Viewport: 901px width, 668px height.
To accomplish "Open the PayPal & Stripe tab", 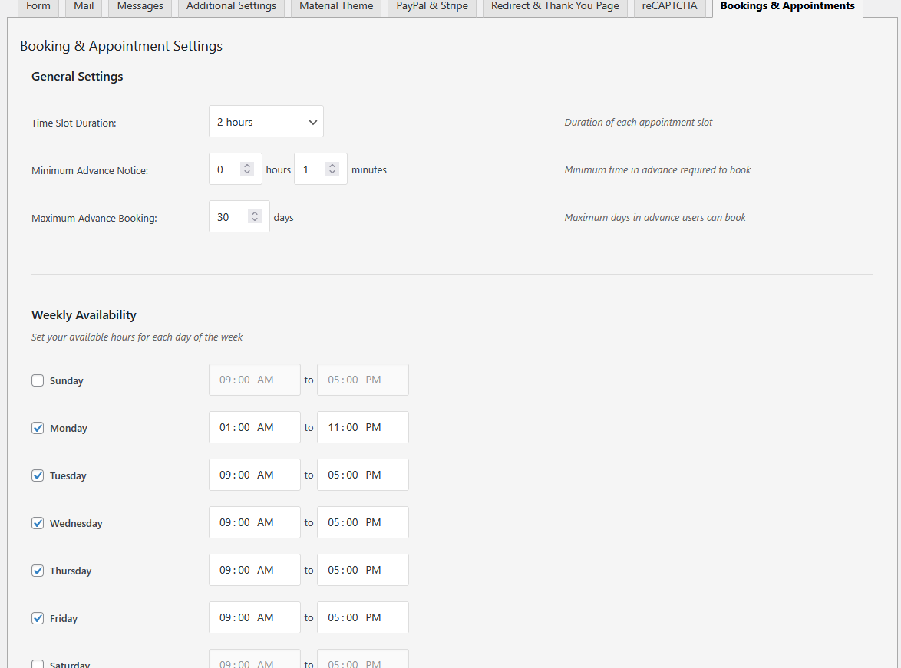I will [x=431, y=7].
